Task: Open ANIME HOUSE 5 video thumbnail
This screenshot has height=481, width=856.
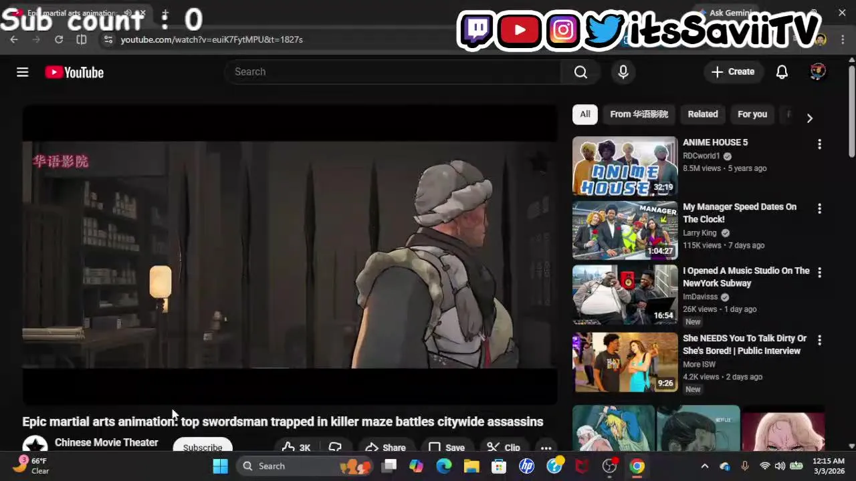Action: [x=625, y=166]
